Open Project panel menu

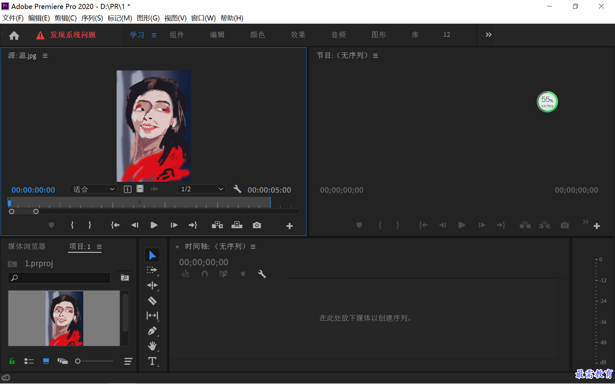click(x=99, y=247)
